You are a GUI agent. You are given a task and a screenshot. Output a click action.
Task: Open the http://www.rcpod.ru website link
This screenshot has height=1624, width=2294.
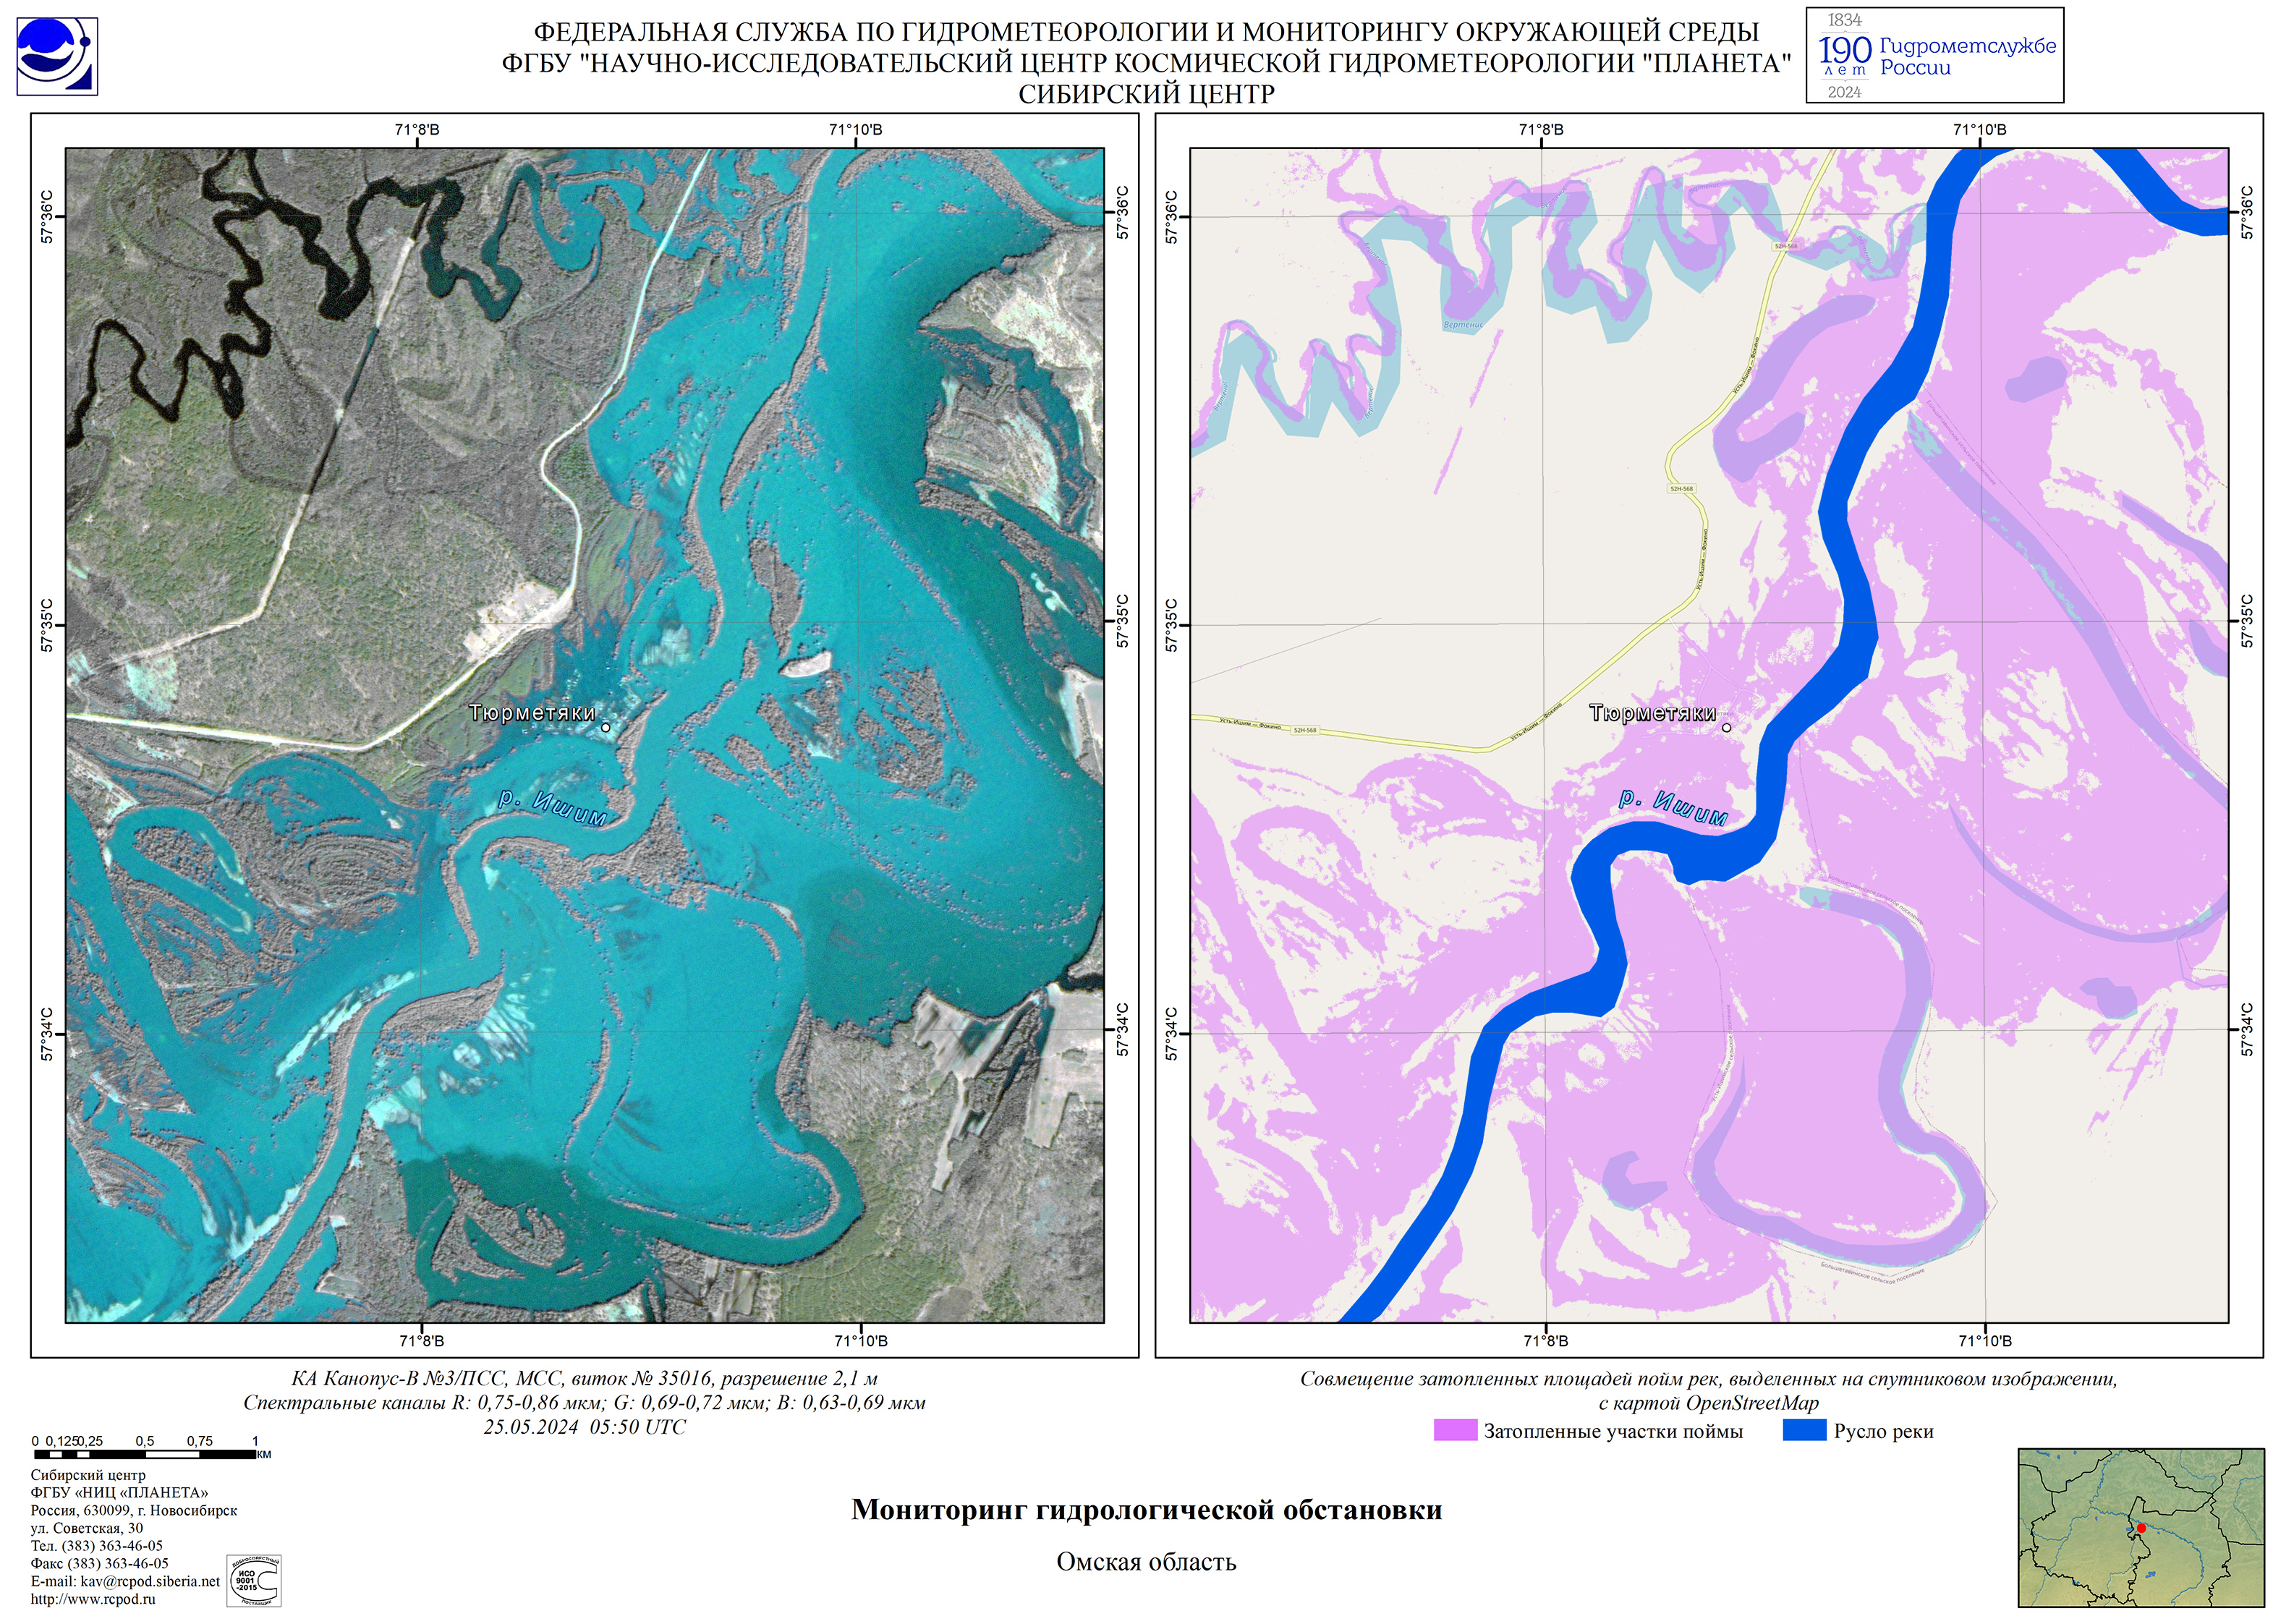tap(93, 1599)
